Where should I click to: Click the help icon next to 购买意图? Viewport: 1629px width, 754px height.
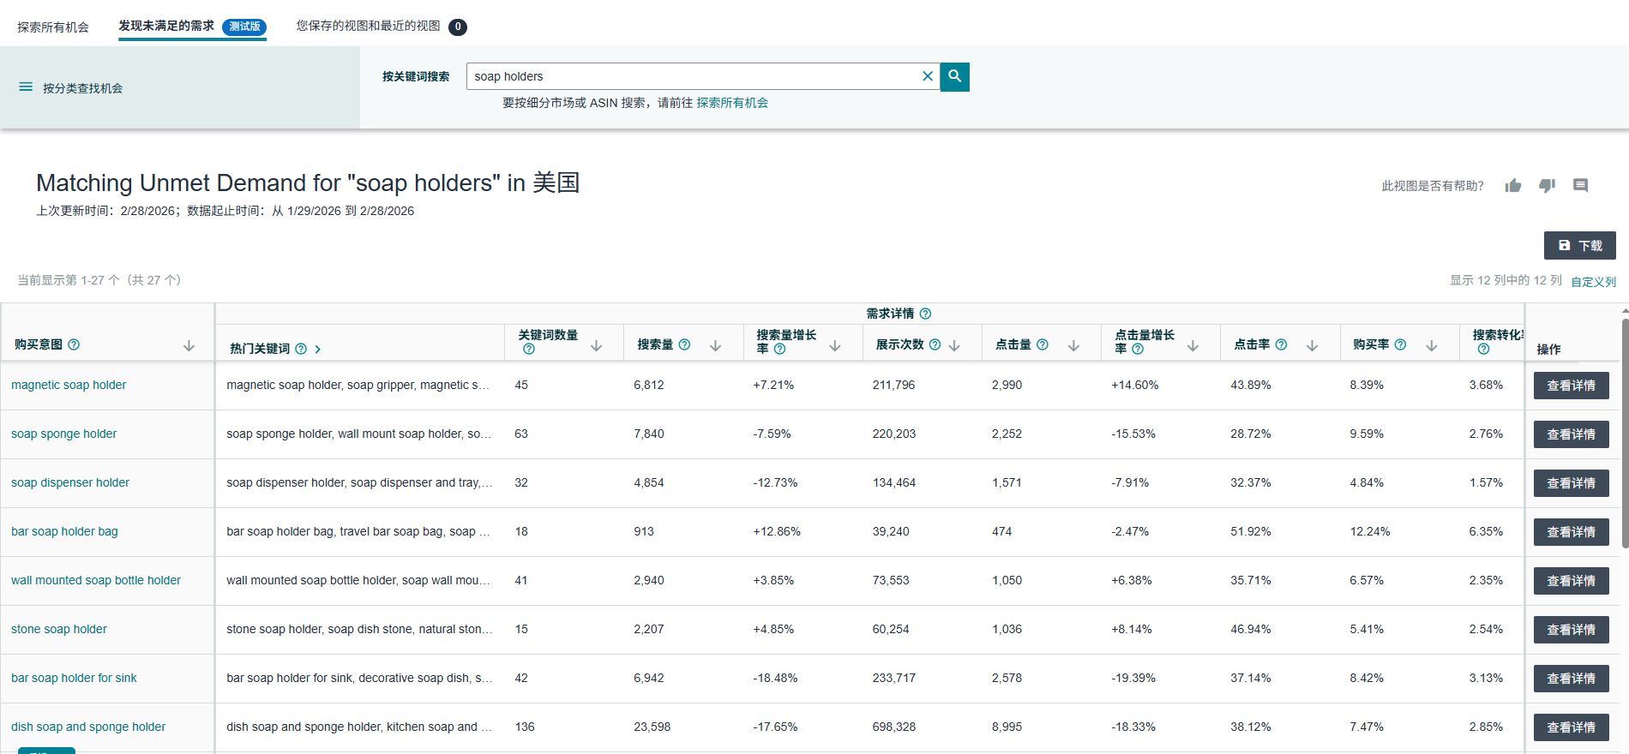[74, 344]
